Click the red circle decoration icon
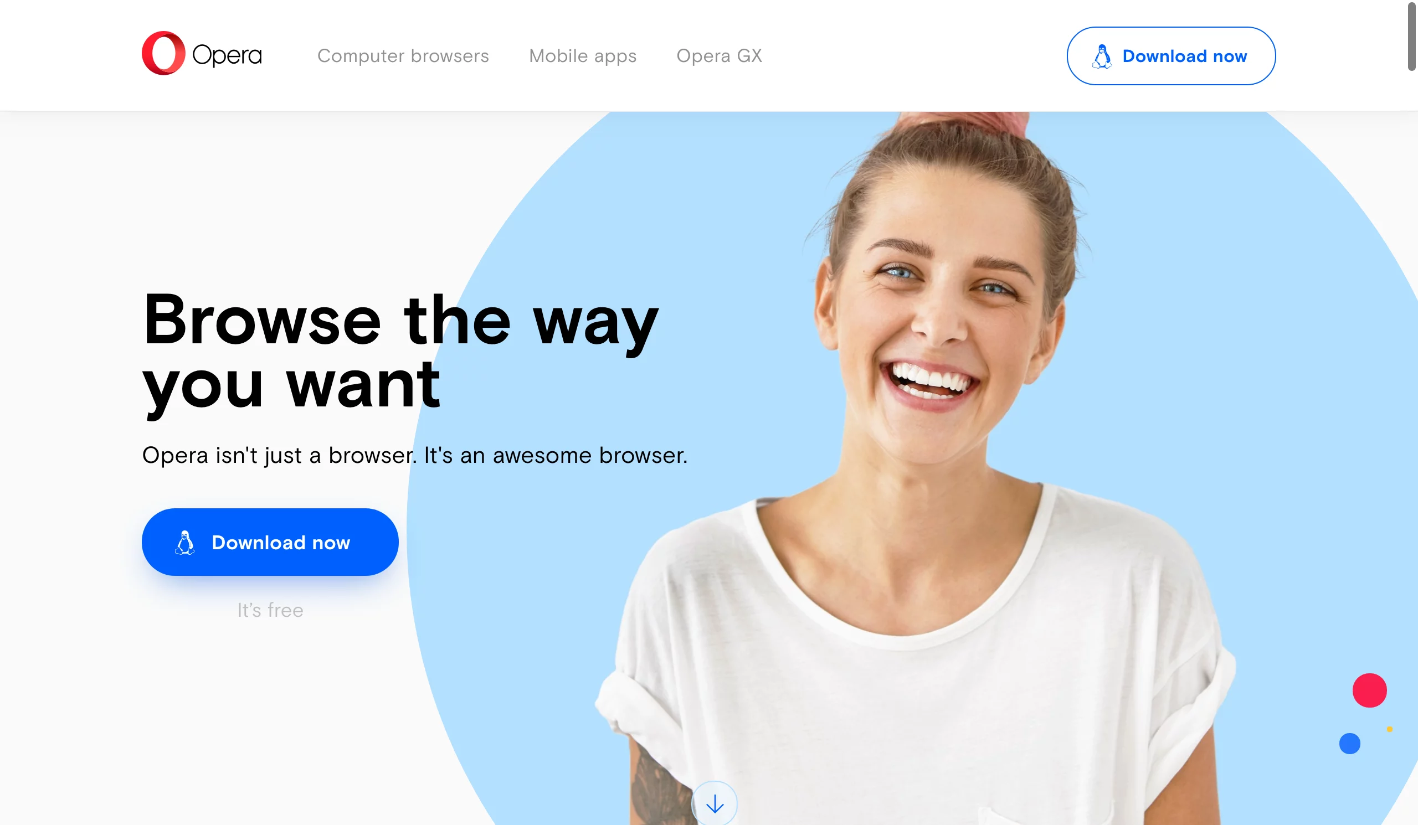 1369,690
